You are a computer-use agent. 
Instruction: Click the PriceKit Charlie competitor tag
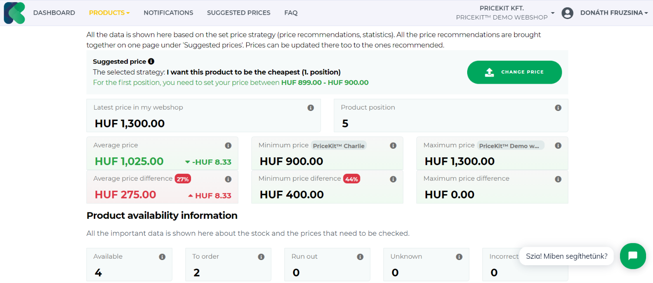pos(339,146)
